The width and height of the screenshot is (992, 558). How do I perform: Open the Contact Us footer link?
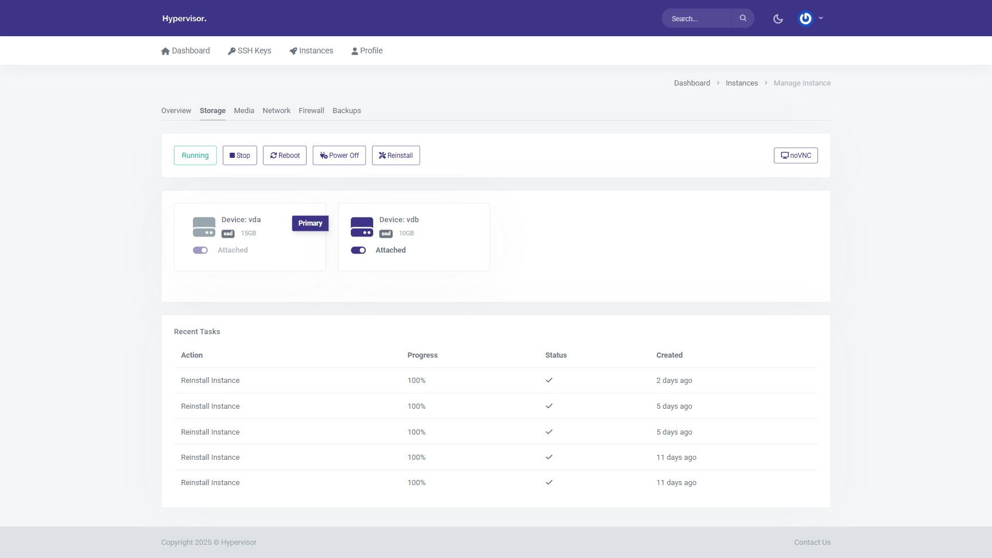coord(812,542)
